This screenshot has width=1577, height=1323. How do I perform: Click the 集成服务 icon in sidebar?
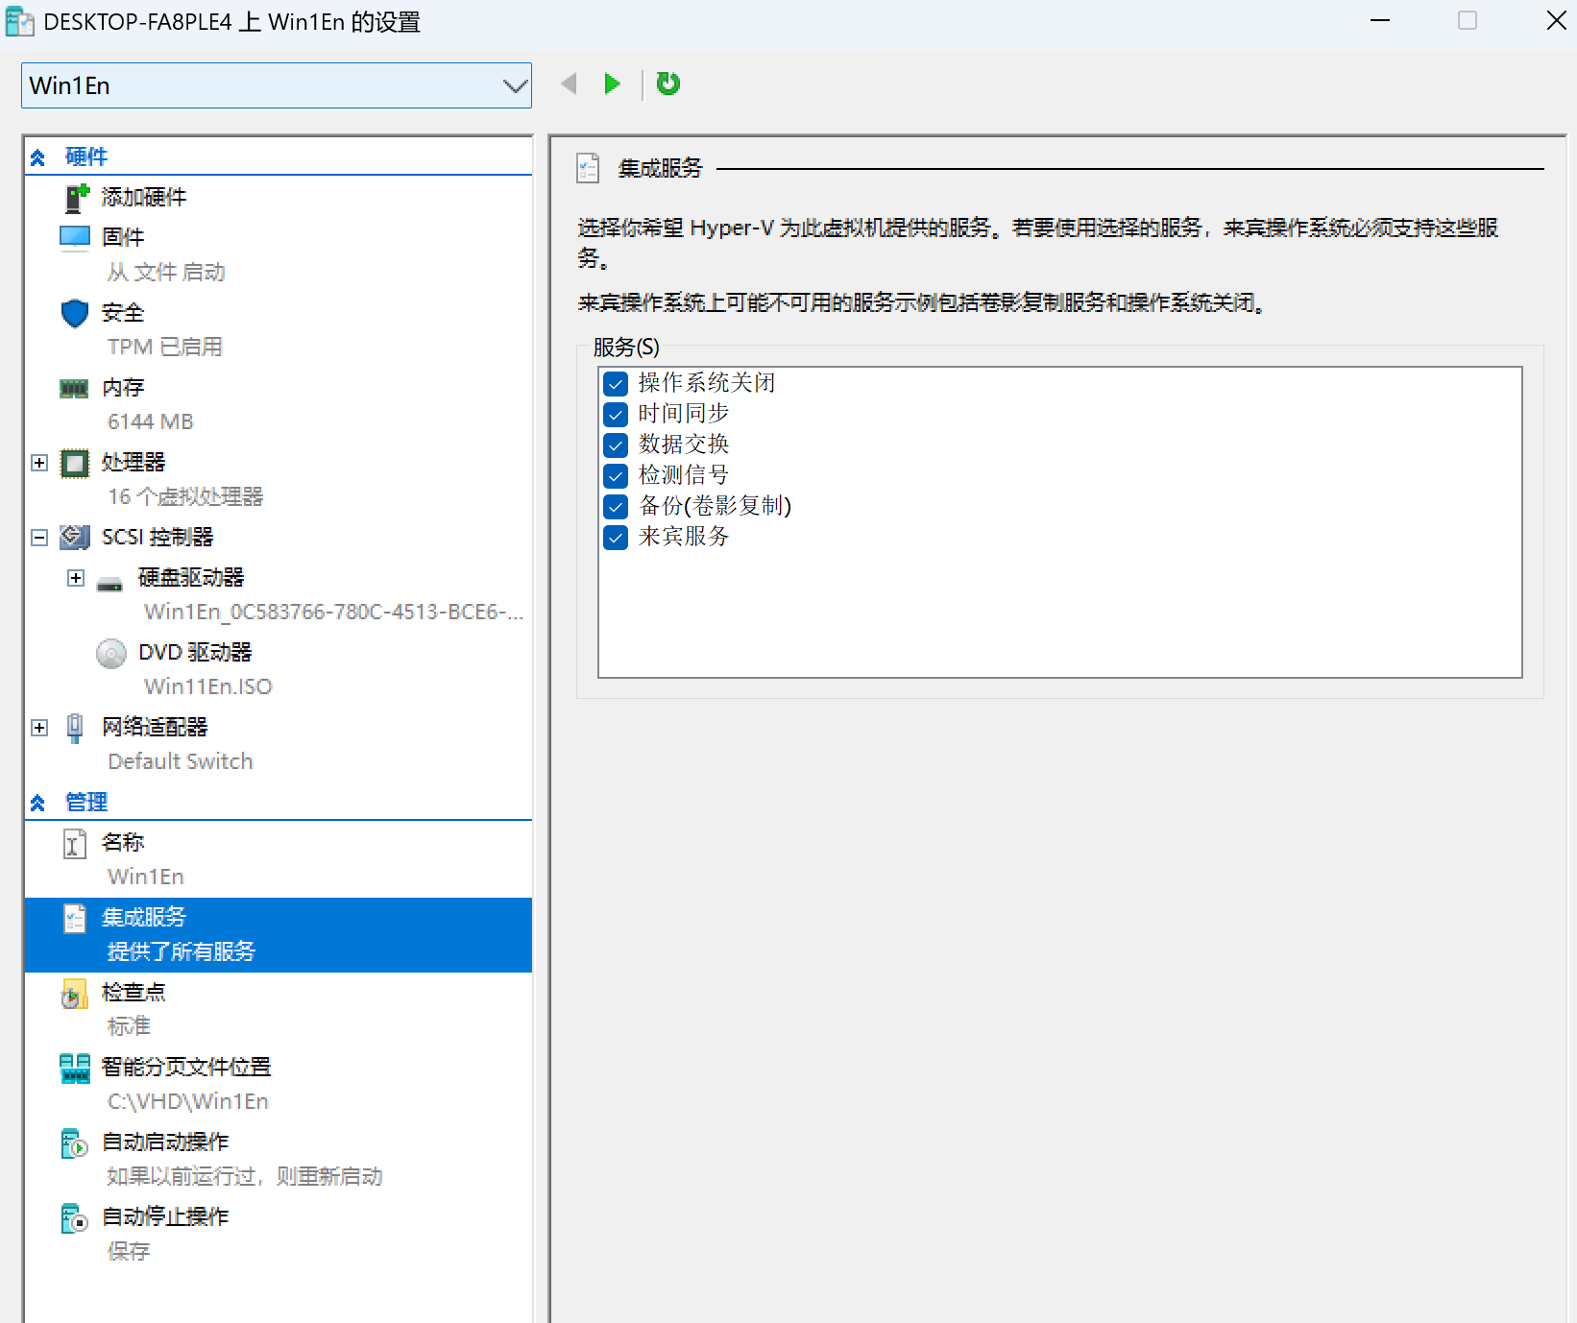click(75, 919)
